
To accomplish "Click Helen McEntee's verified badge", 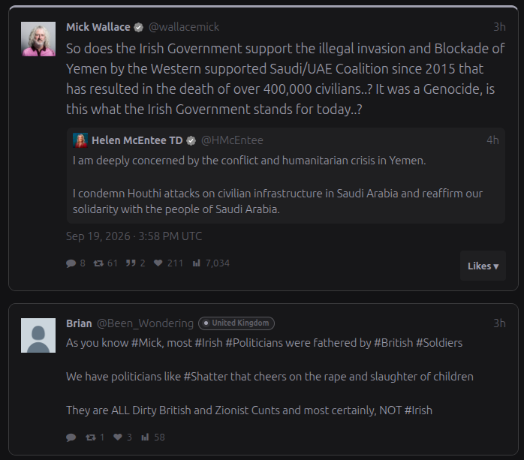I will (x=191, y=140).
